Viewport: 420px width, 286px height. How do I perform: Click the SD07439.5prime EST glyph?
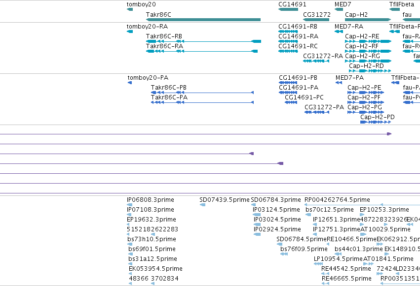pyautogui.click(x=202, y=205)
